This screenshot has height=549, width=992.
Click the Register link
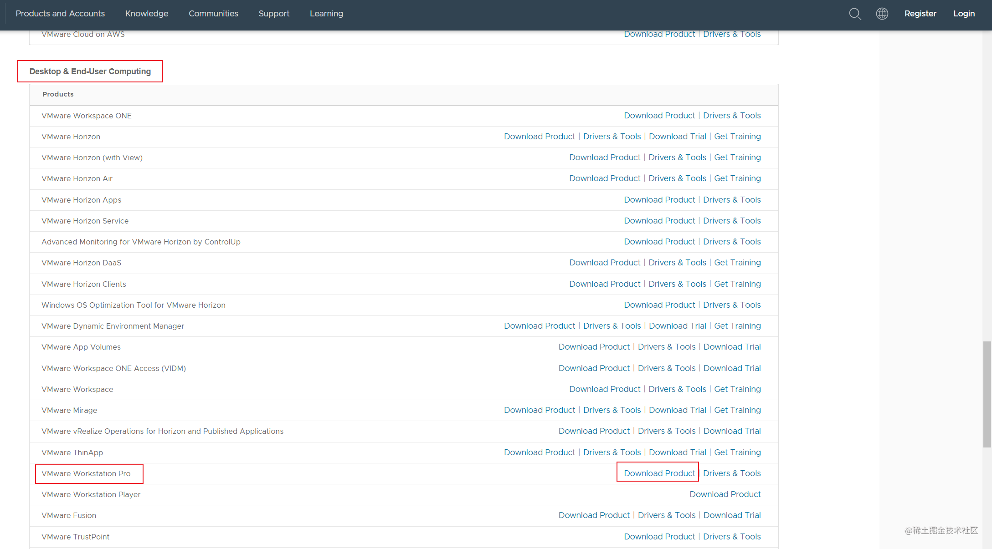[x=920, y=14]
